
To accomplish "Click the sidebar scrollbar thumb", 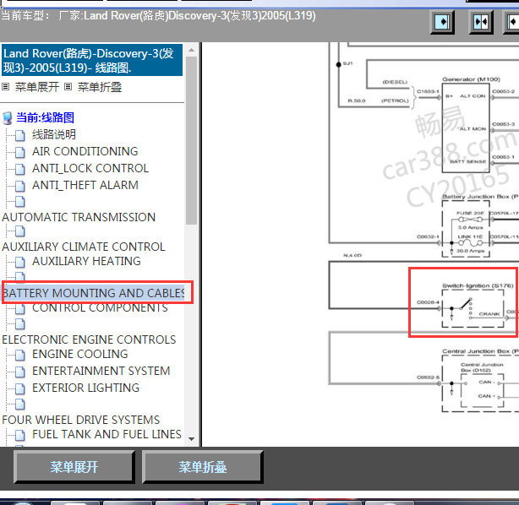I will tap(191, 140).
